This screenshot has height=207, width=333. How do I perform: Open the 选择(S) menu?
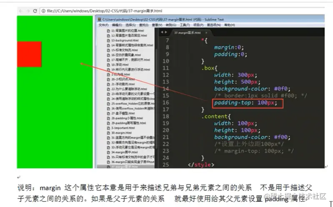[130, 25]
